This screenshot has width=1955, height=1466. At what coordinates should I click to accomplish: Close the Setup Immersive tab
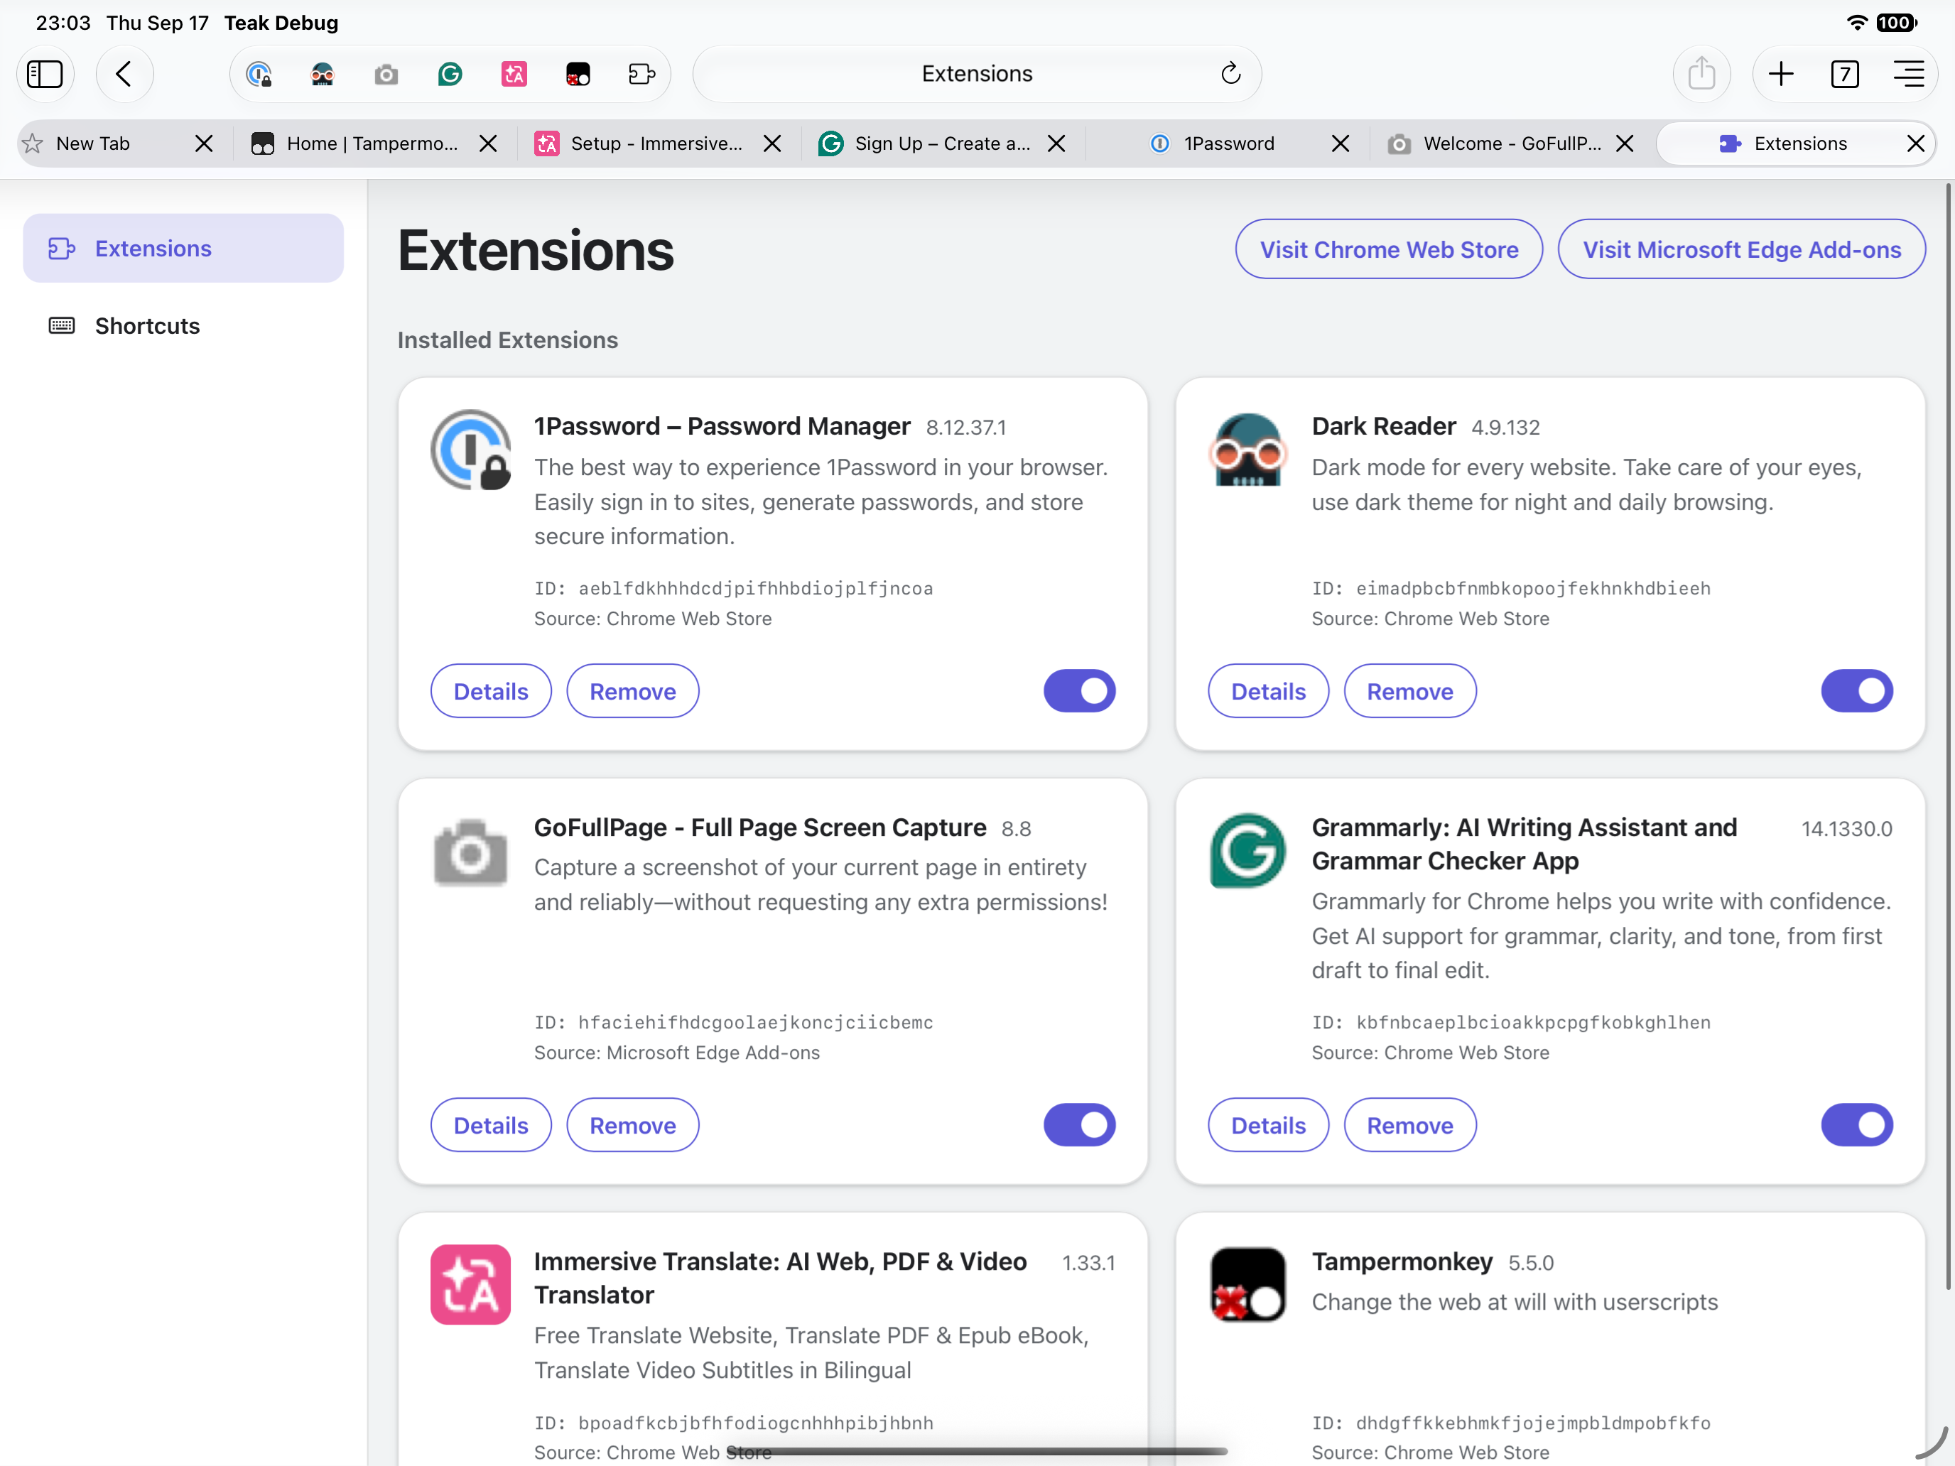pos(772,143)
